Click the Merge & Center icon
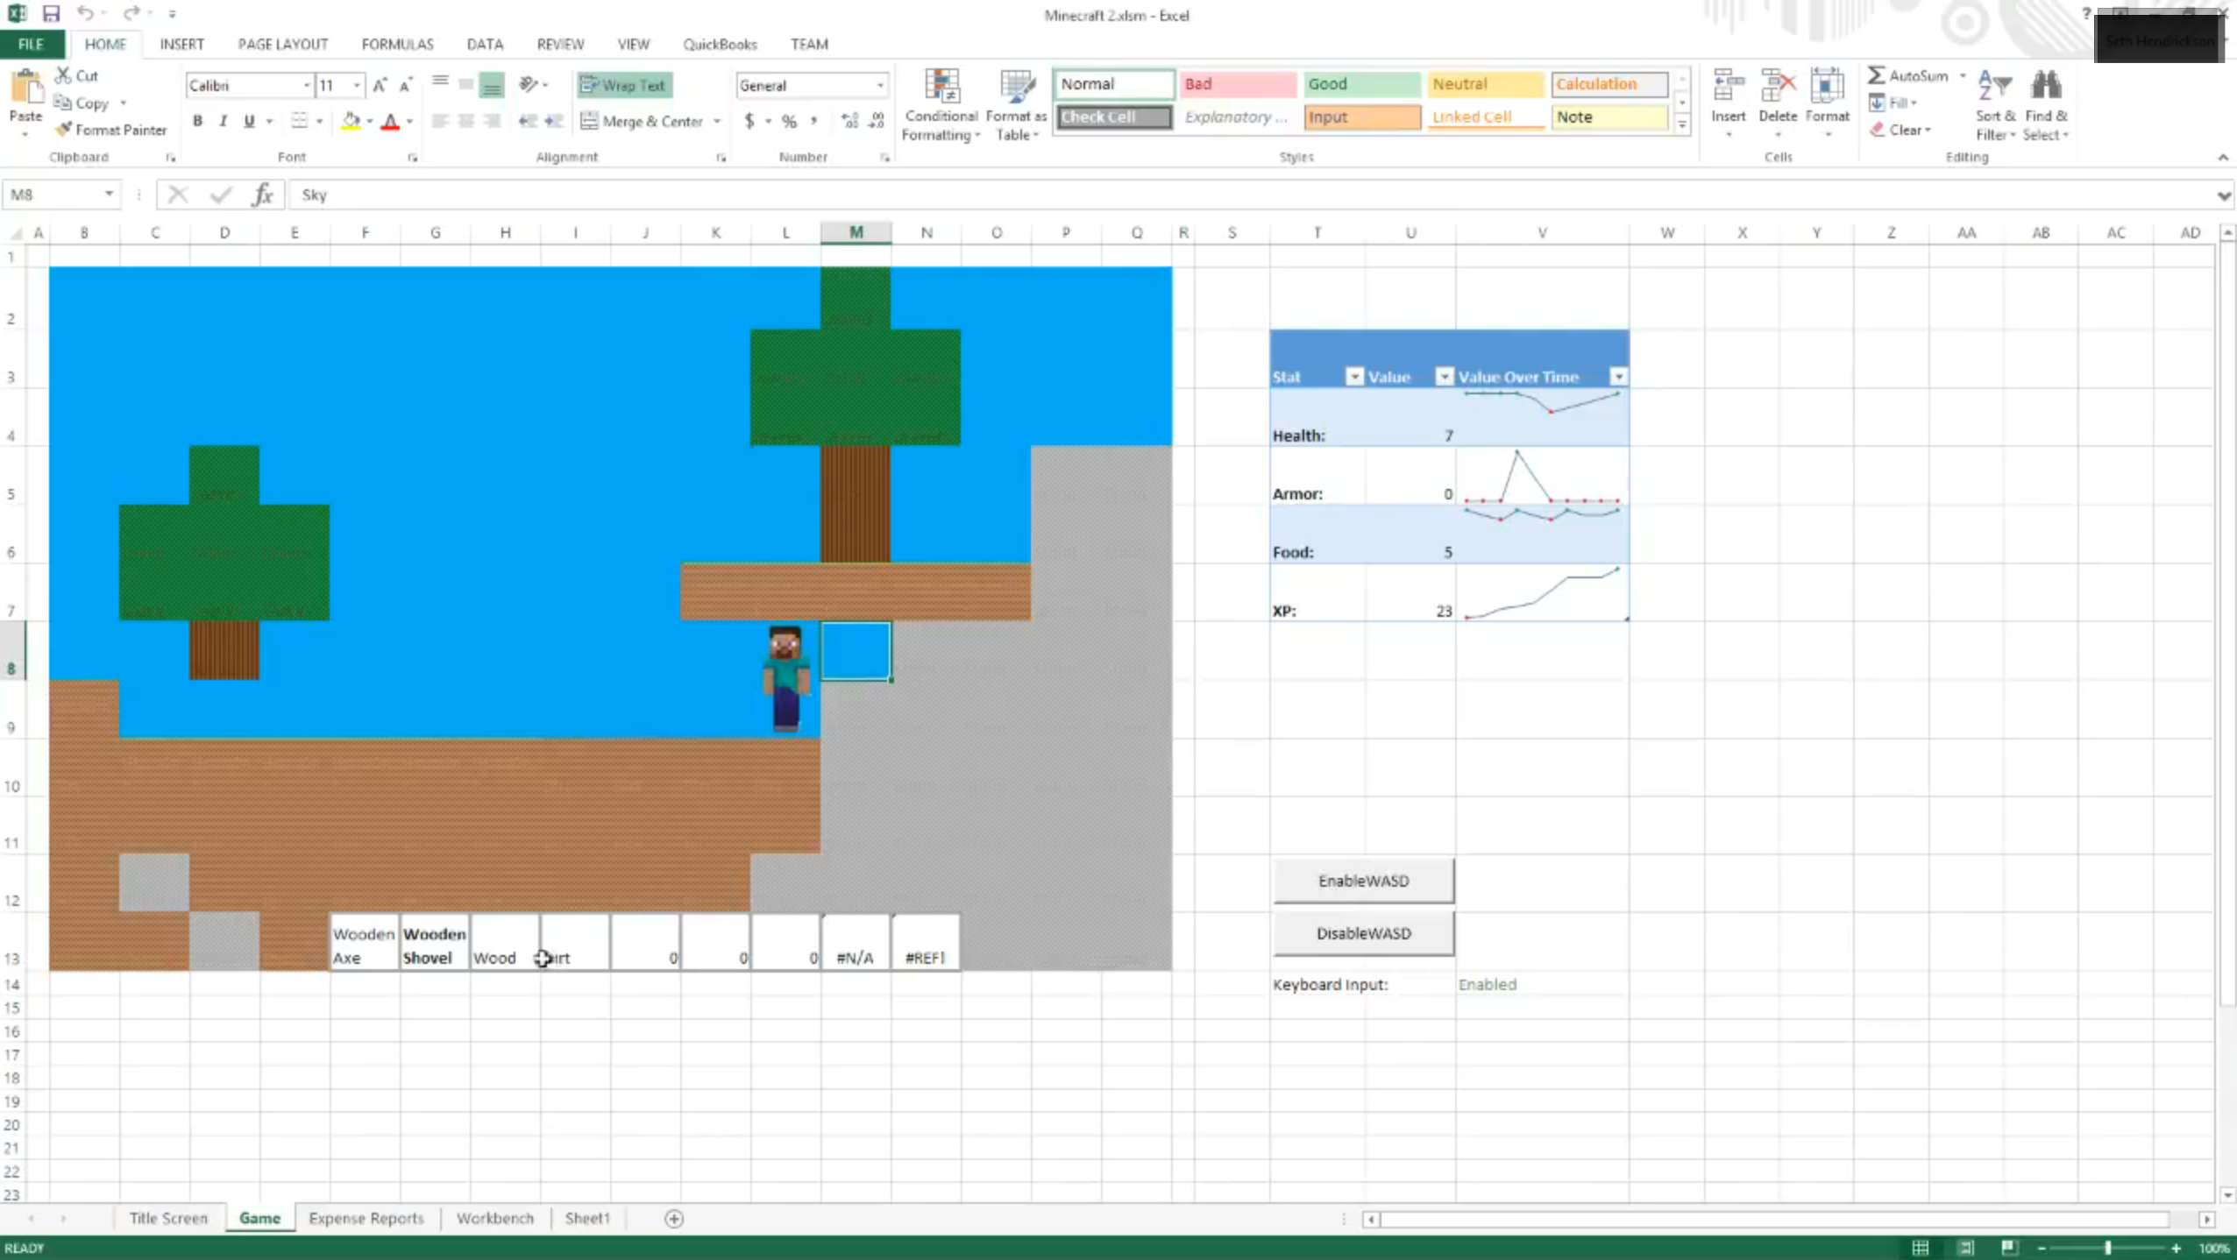 pyautogui.click(x=589, y=121)
